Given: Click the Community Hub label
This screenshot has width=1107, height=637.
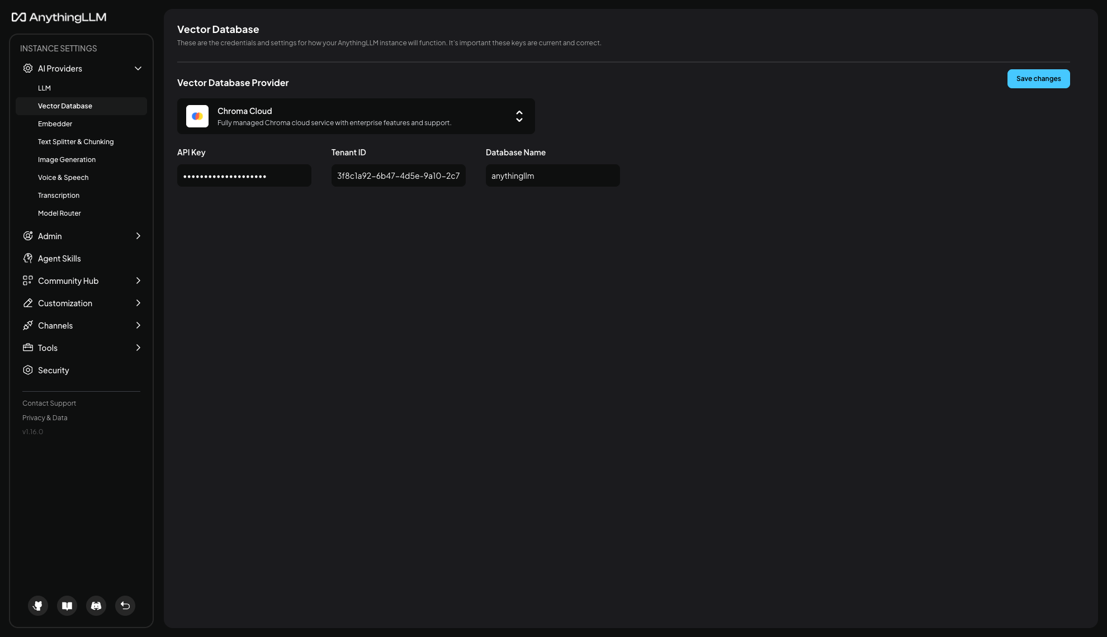Looking at the screenshot, I should (x=68, y=281).
